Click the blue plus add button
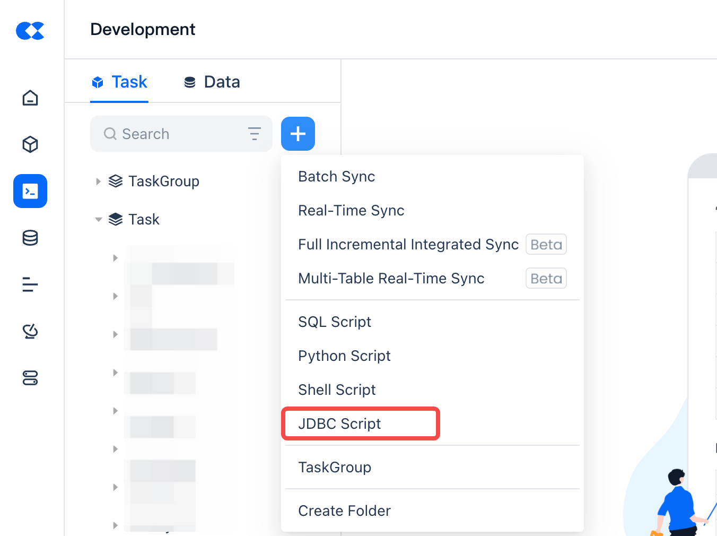The image size is (717, 536). tap(298, 134)
